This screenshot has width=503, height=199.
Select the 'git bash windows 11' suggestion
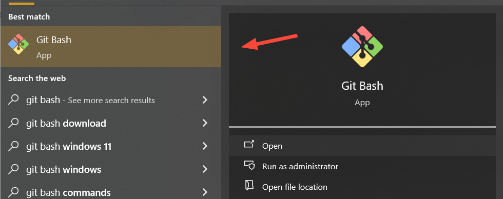point(111,147)
